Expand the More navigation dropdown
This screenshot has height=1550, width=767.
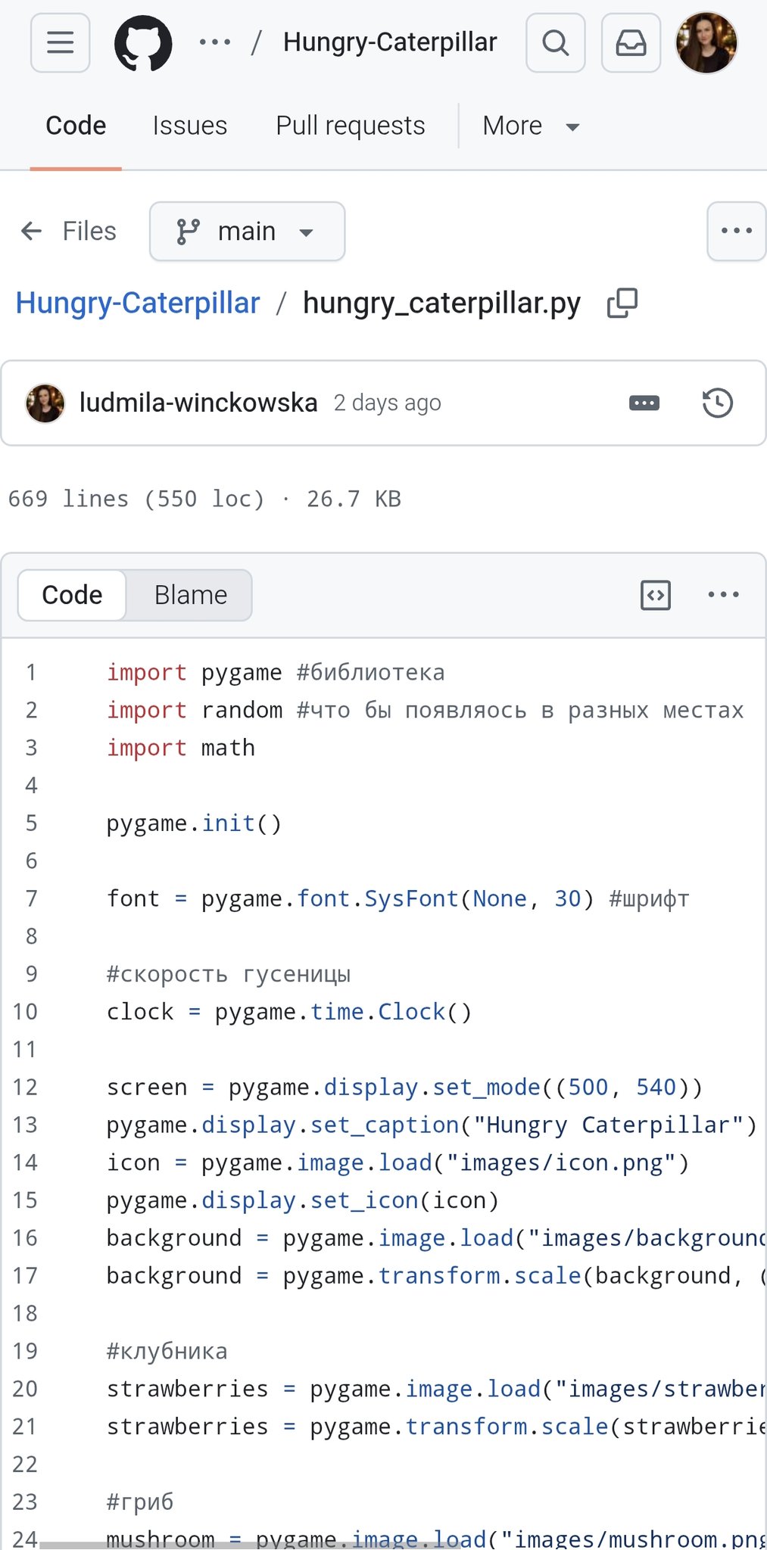pyautogui.click(x=530, y=126)
